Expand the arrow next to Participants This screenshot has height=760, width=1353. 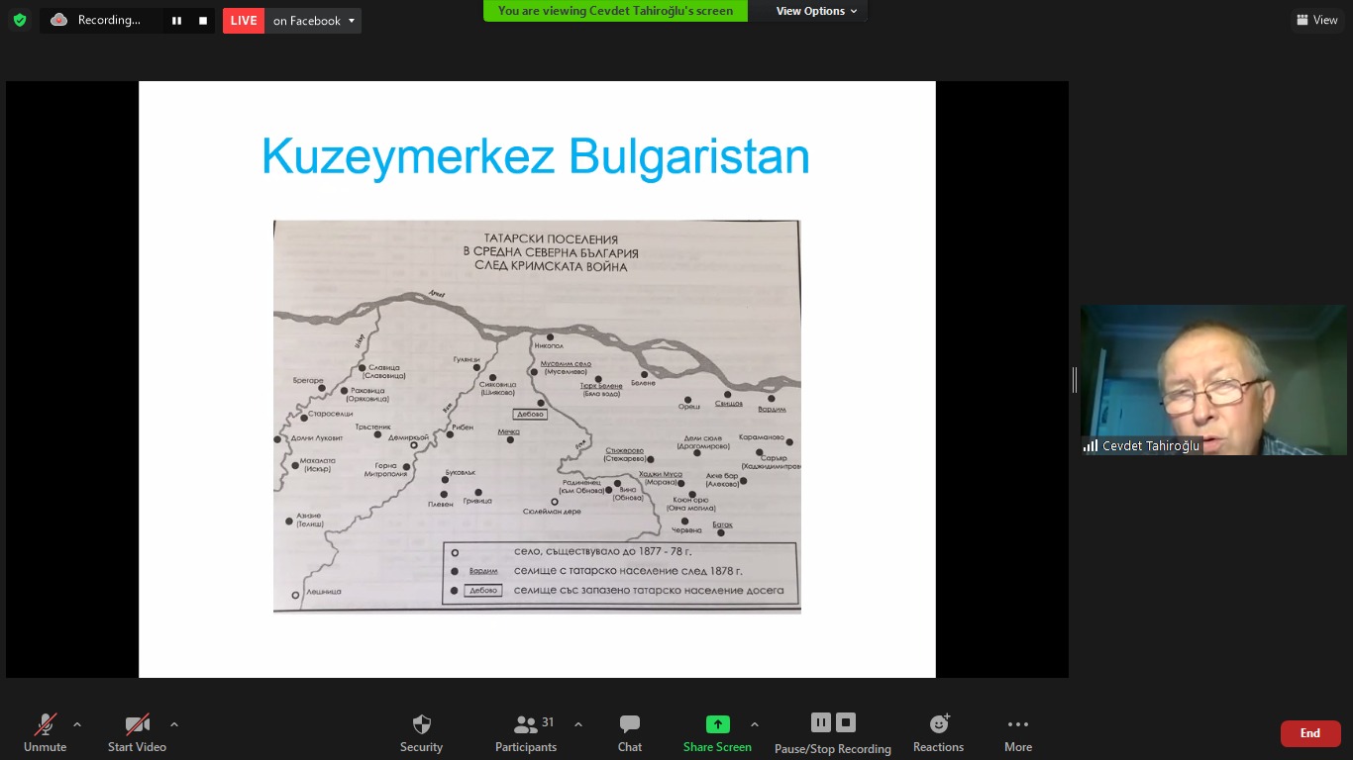(578, 724)
